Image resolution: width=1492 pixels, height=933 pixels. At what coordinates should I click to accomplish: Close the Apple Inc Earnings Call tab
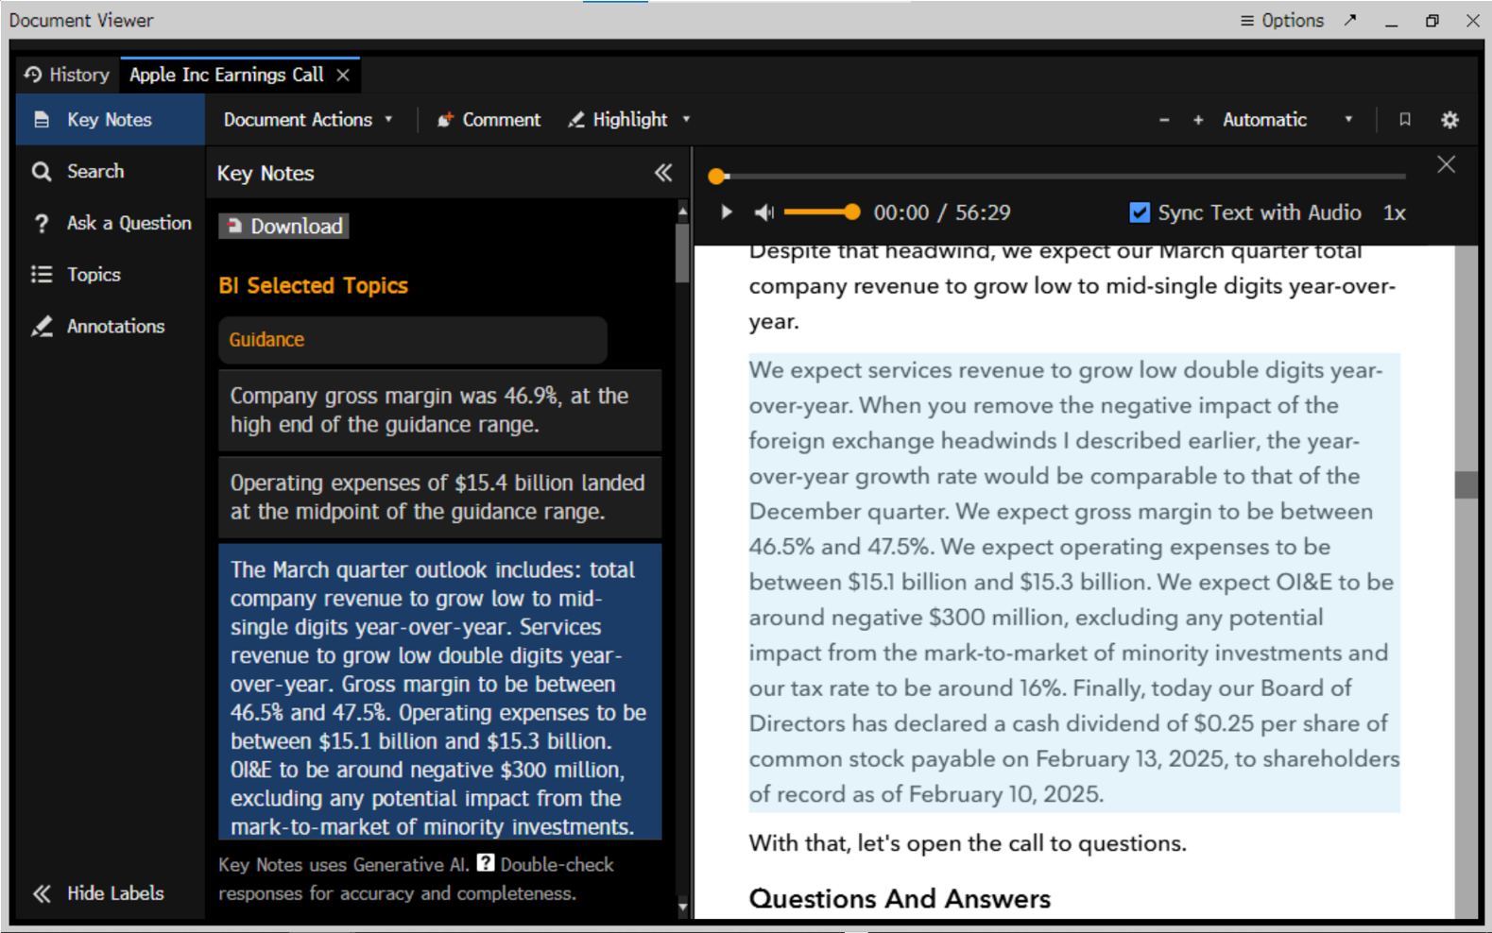(343, 76)
